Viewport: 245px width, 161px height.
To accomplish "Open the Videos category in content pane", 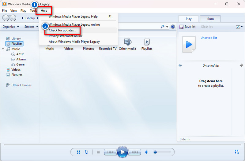I will point(69,49).
